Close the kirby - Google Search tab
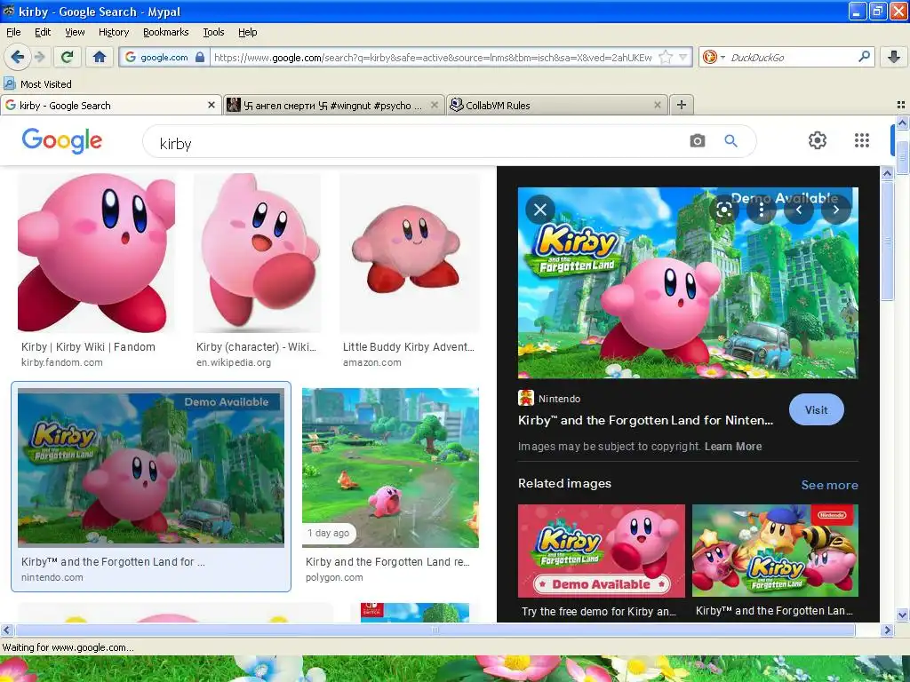Screen dimensions: 910x682 (x=212, y=105)
